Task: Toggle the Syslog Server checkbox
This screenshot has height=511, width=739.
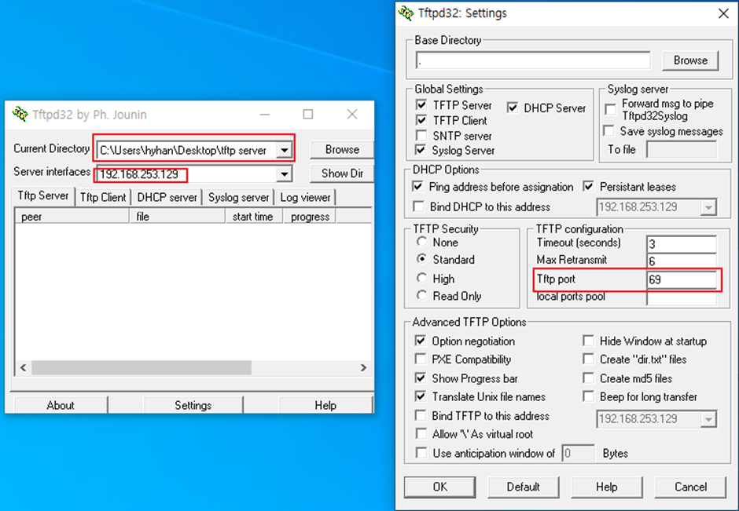Action: (x=420, y=150)
